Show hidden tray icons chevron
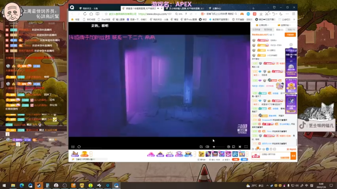The height and width of the screenshot is (189, 337). (267, 186)
